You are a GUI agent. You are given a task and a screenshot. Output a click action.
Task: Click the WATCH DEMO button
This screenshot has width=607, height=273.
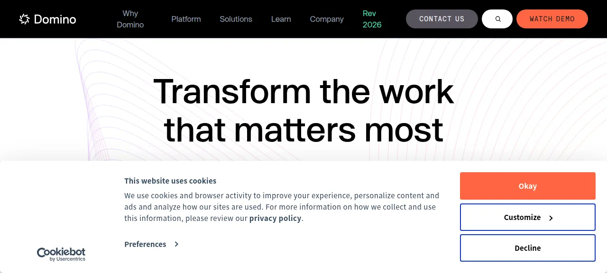point(552,19)
